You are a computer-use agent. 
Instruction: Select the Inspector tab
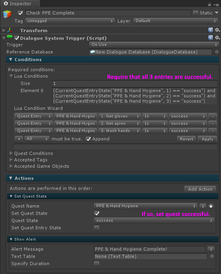point(20,4)
